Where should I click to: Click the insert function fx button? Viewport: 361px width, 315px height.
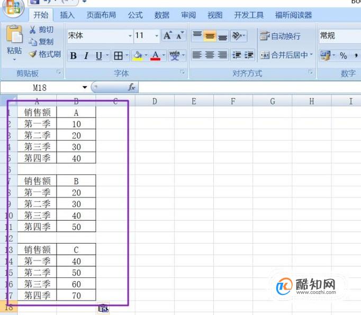131,87
